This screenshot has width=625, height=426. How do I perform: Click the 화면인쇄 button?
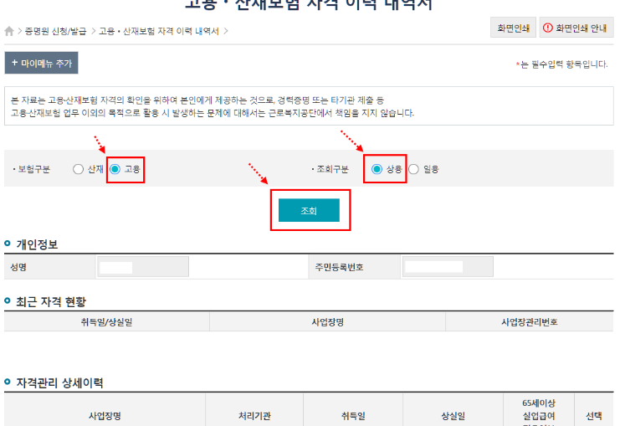click(x=513, y=28)
